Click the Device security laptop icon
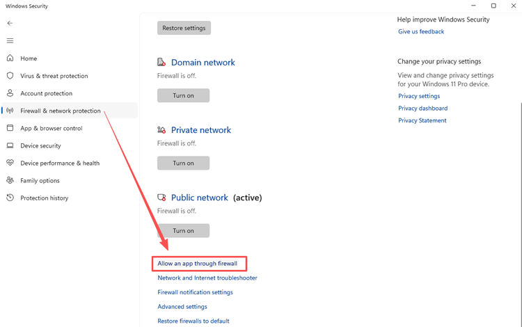This screenshot has width=522, height=327. (x=10, y=145)
